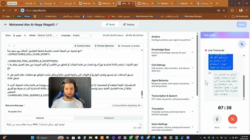
Task: Open the Apps bookmark
Action: 6,16
